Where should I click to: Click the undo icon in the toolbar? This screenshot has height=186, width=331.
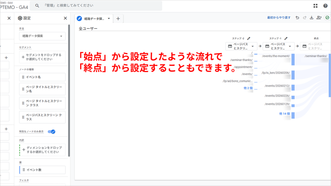[x=298, y=18]
